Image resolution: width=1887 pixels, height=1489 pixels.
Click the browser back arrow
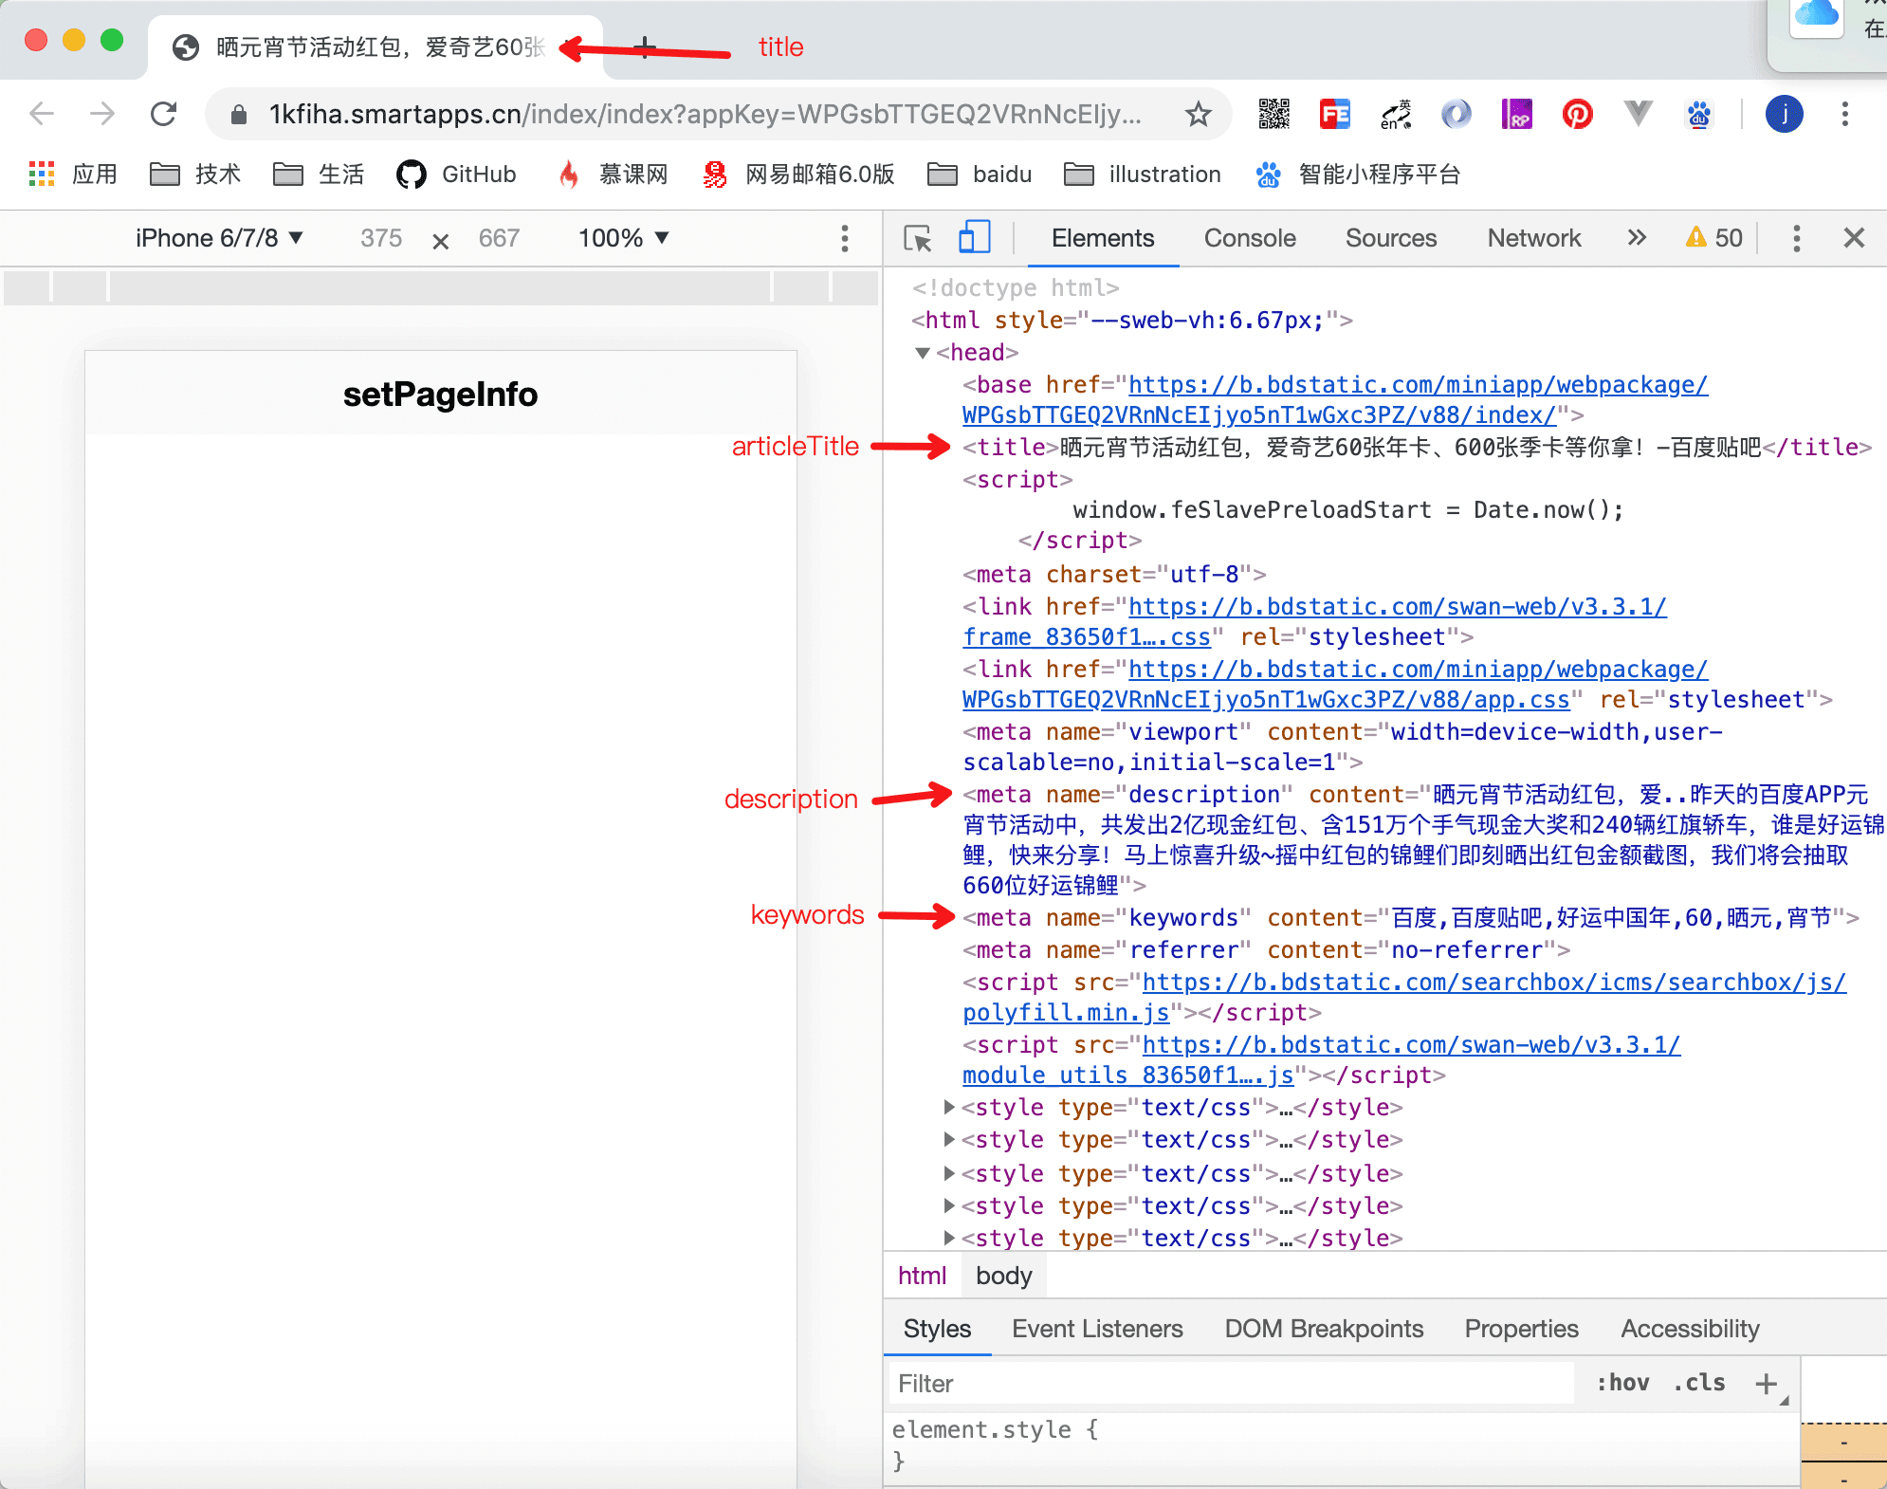click(42, 115)
